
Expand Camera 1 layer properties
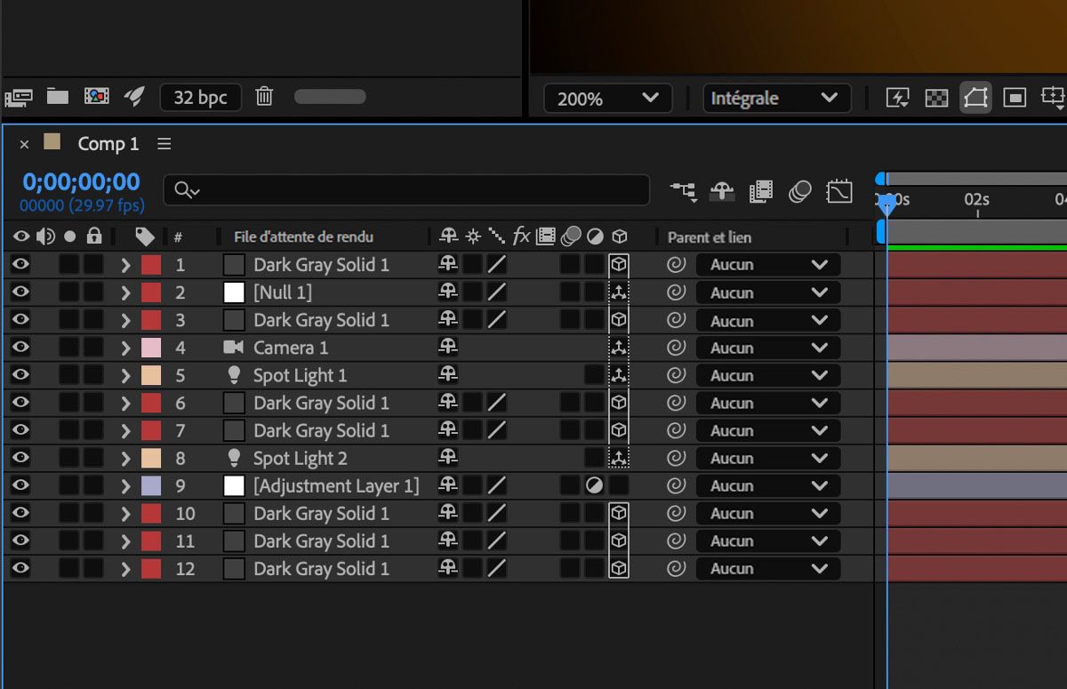[125, 348]
